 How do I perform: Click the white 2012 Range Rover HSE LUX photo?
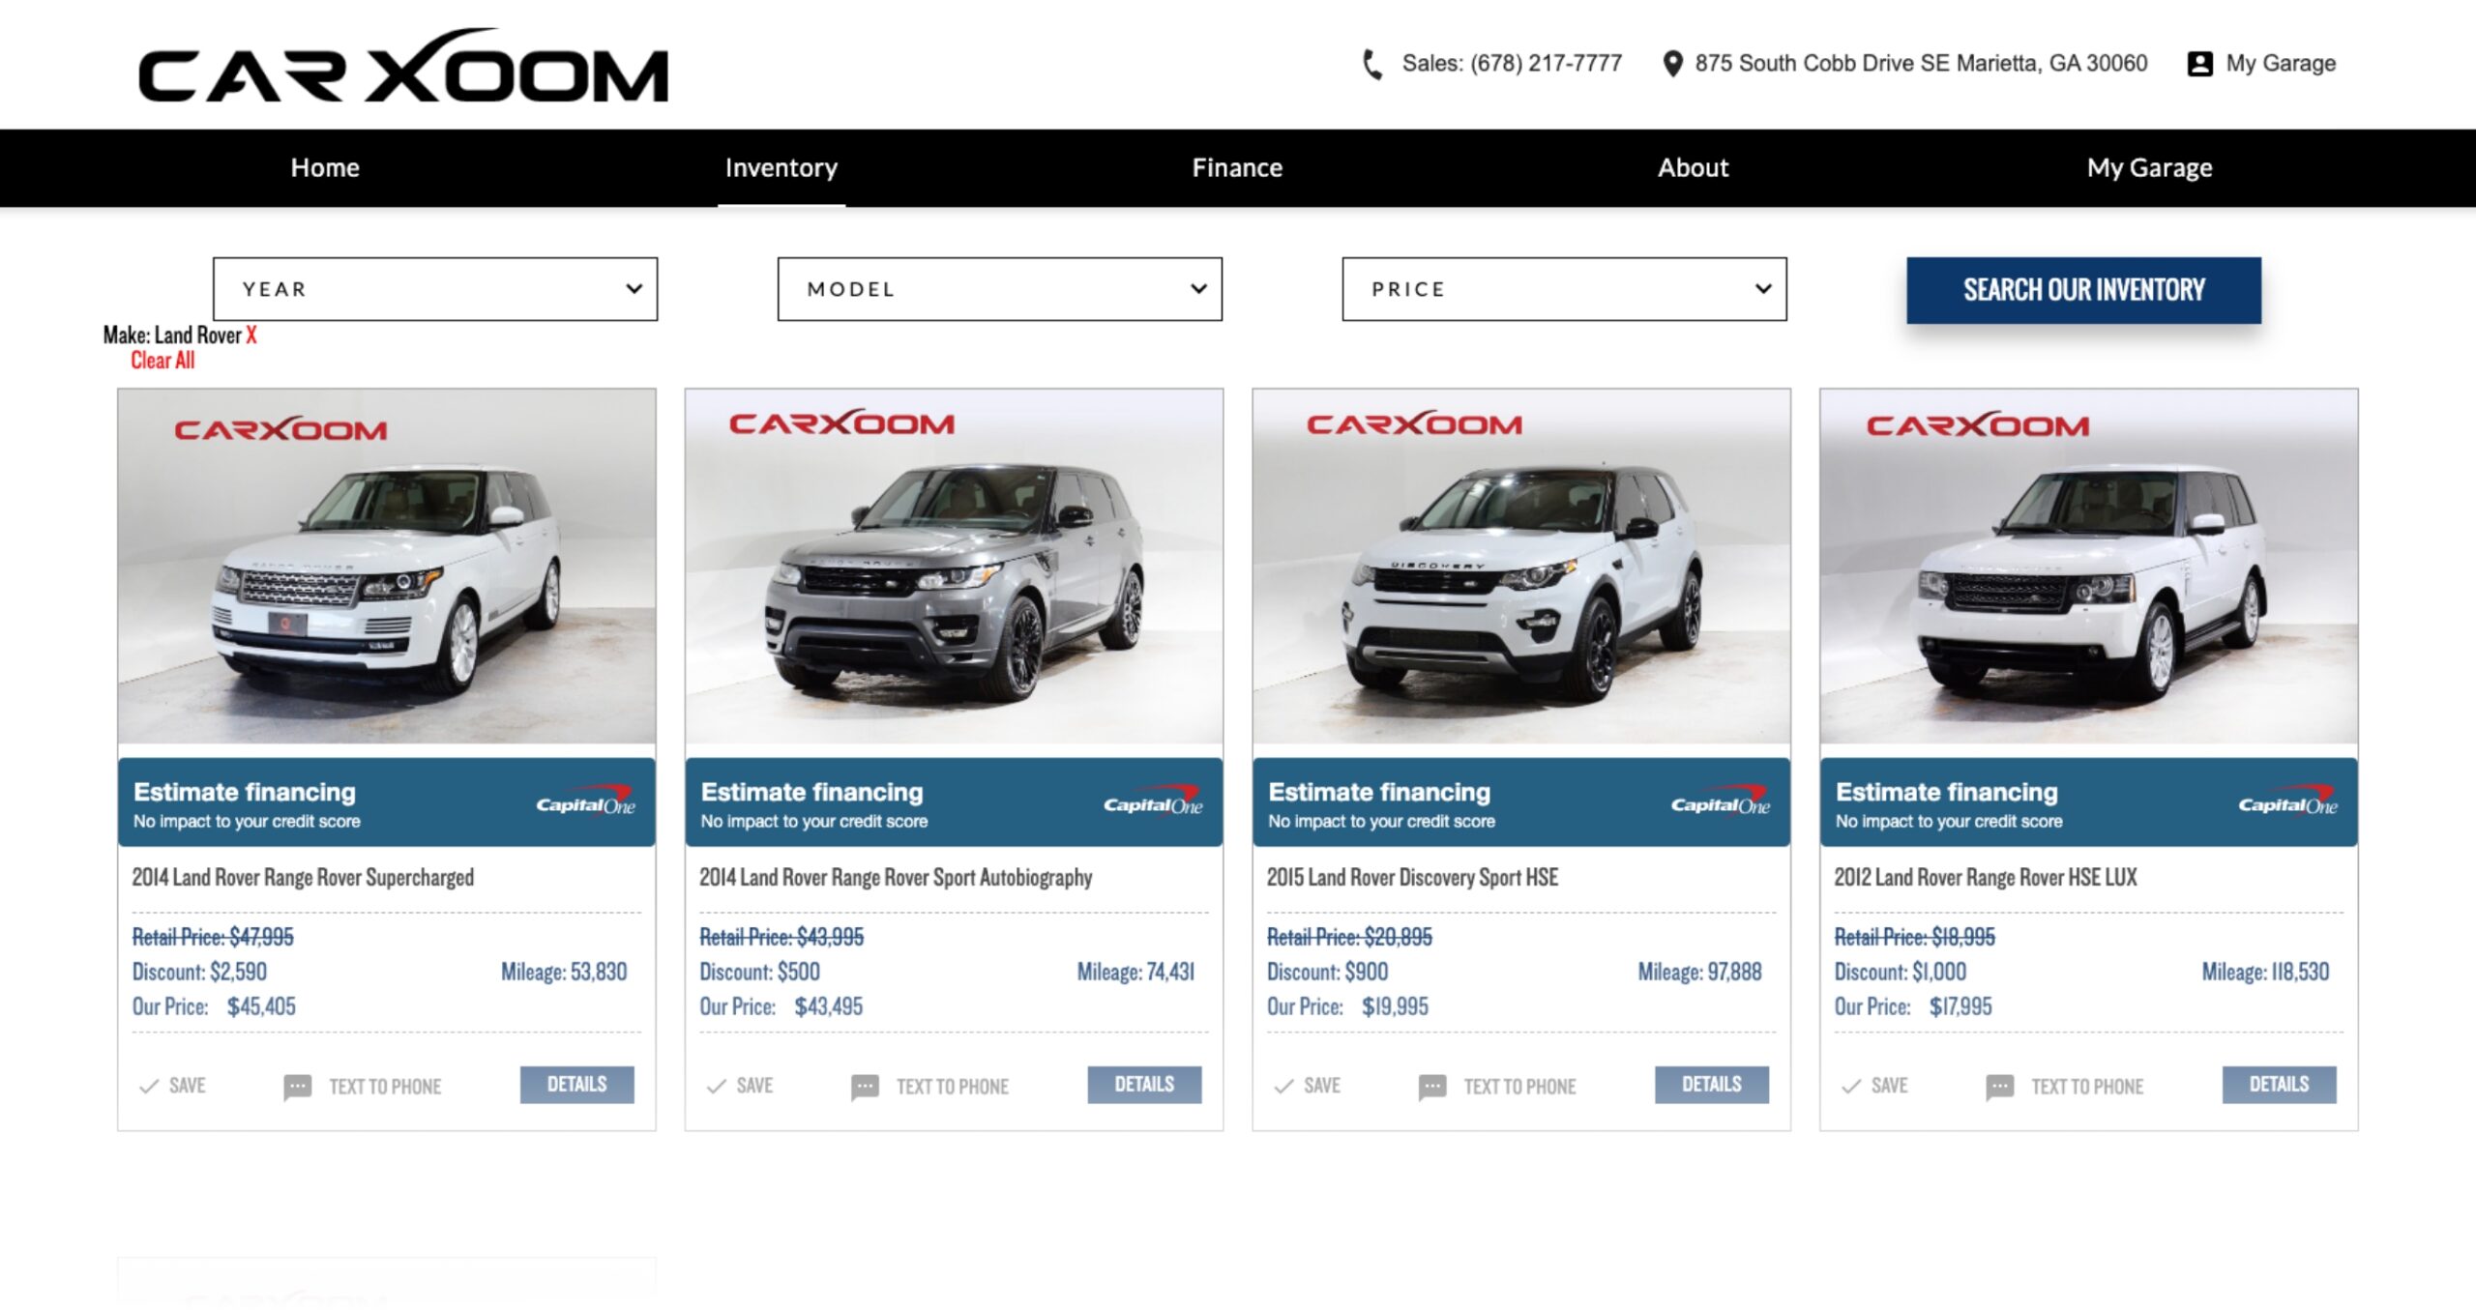coord(2089,567)
